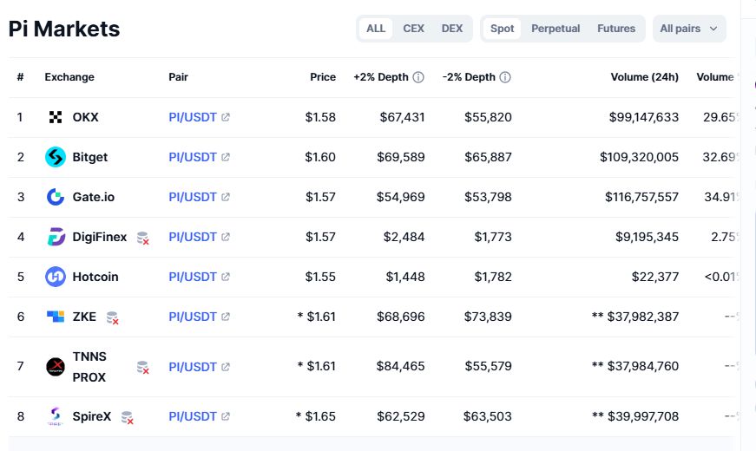This screenshot has width=756, height=451.
Task: Click external link icon in SpireX row
Action: tap(226, 416)
